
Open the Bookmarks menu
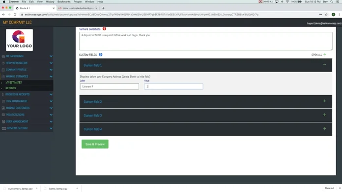click(x=64, y=1)
